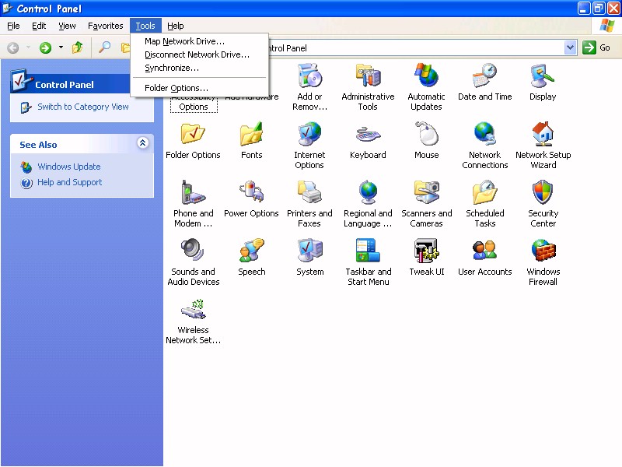Open the Edit menu
The image size is (622, 467).
[x=39, y=26]
